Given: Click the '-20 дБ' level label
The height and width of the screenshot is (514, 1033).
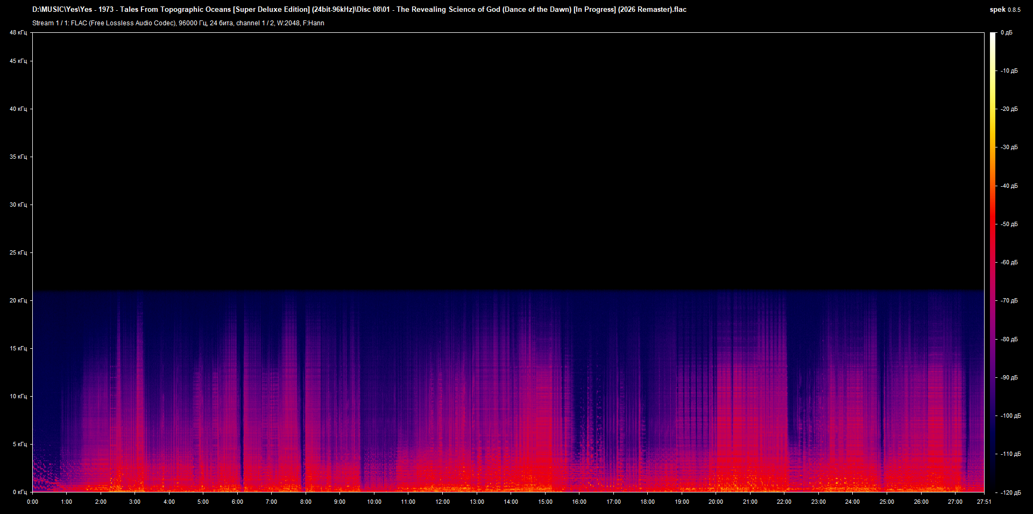Looking at the screenshot, I should [1009, 109].
